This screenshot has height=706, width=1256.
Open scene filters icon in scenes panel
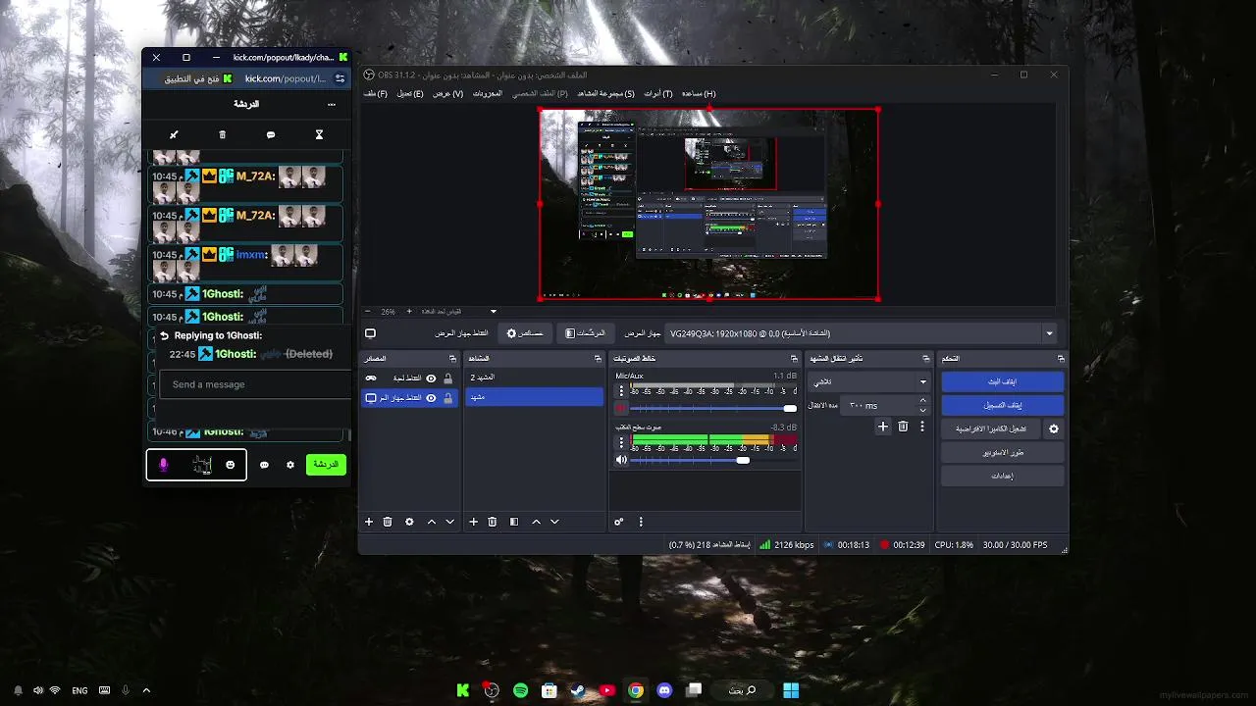[514, 522]
